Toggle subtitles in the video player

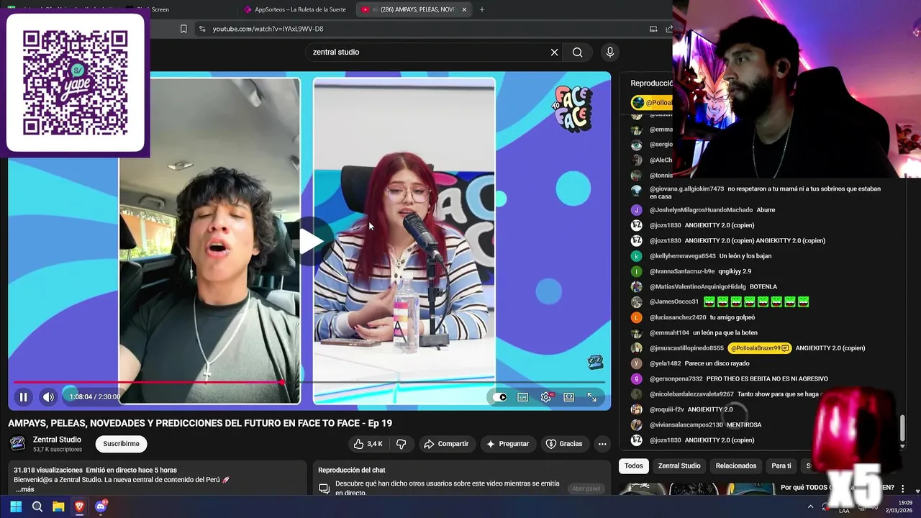[523, 397]
